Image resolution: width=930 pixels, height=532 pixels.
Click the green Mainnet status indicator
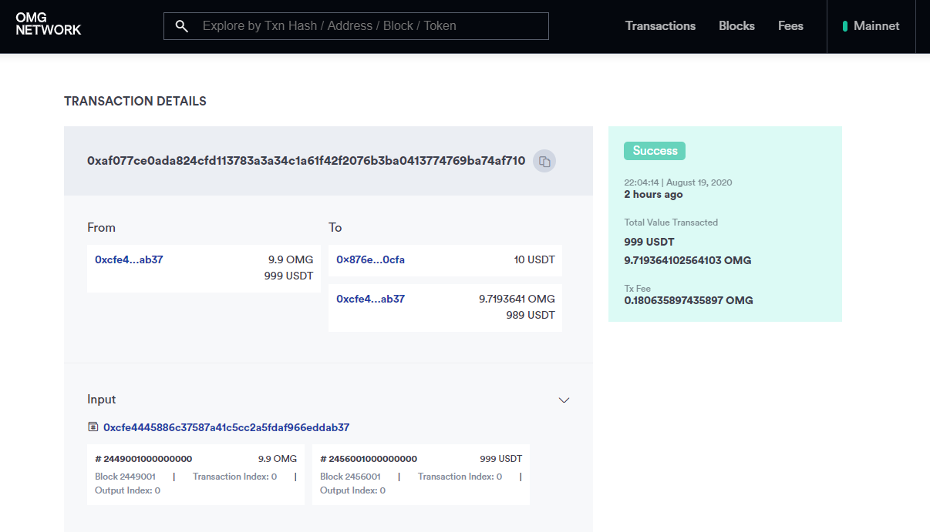tap(845, 26)
